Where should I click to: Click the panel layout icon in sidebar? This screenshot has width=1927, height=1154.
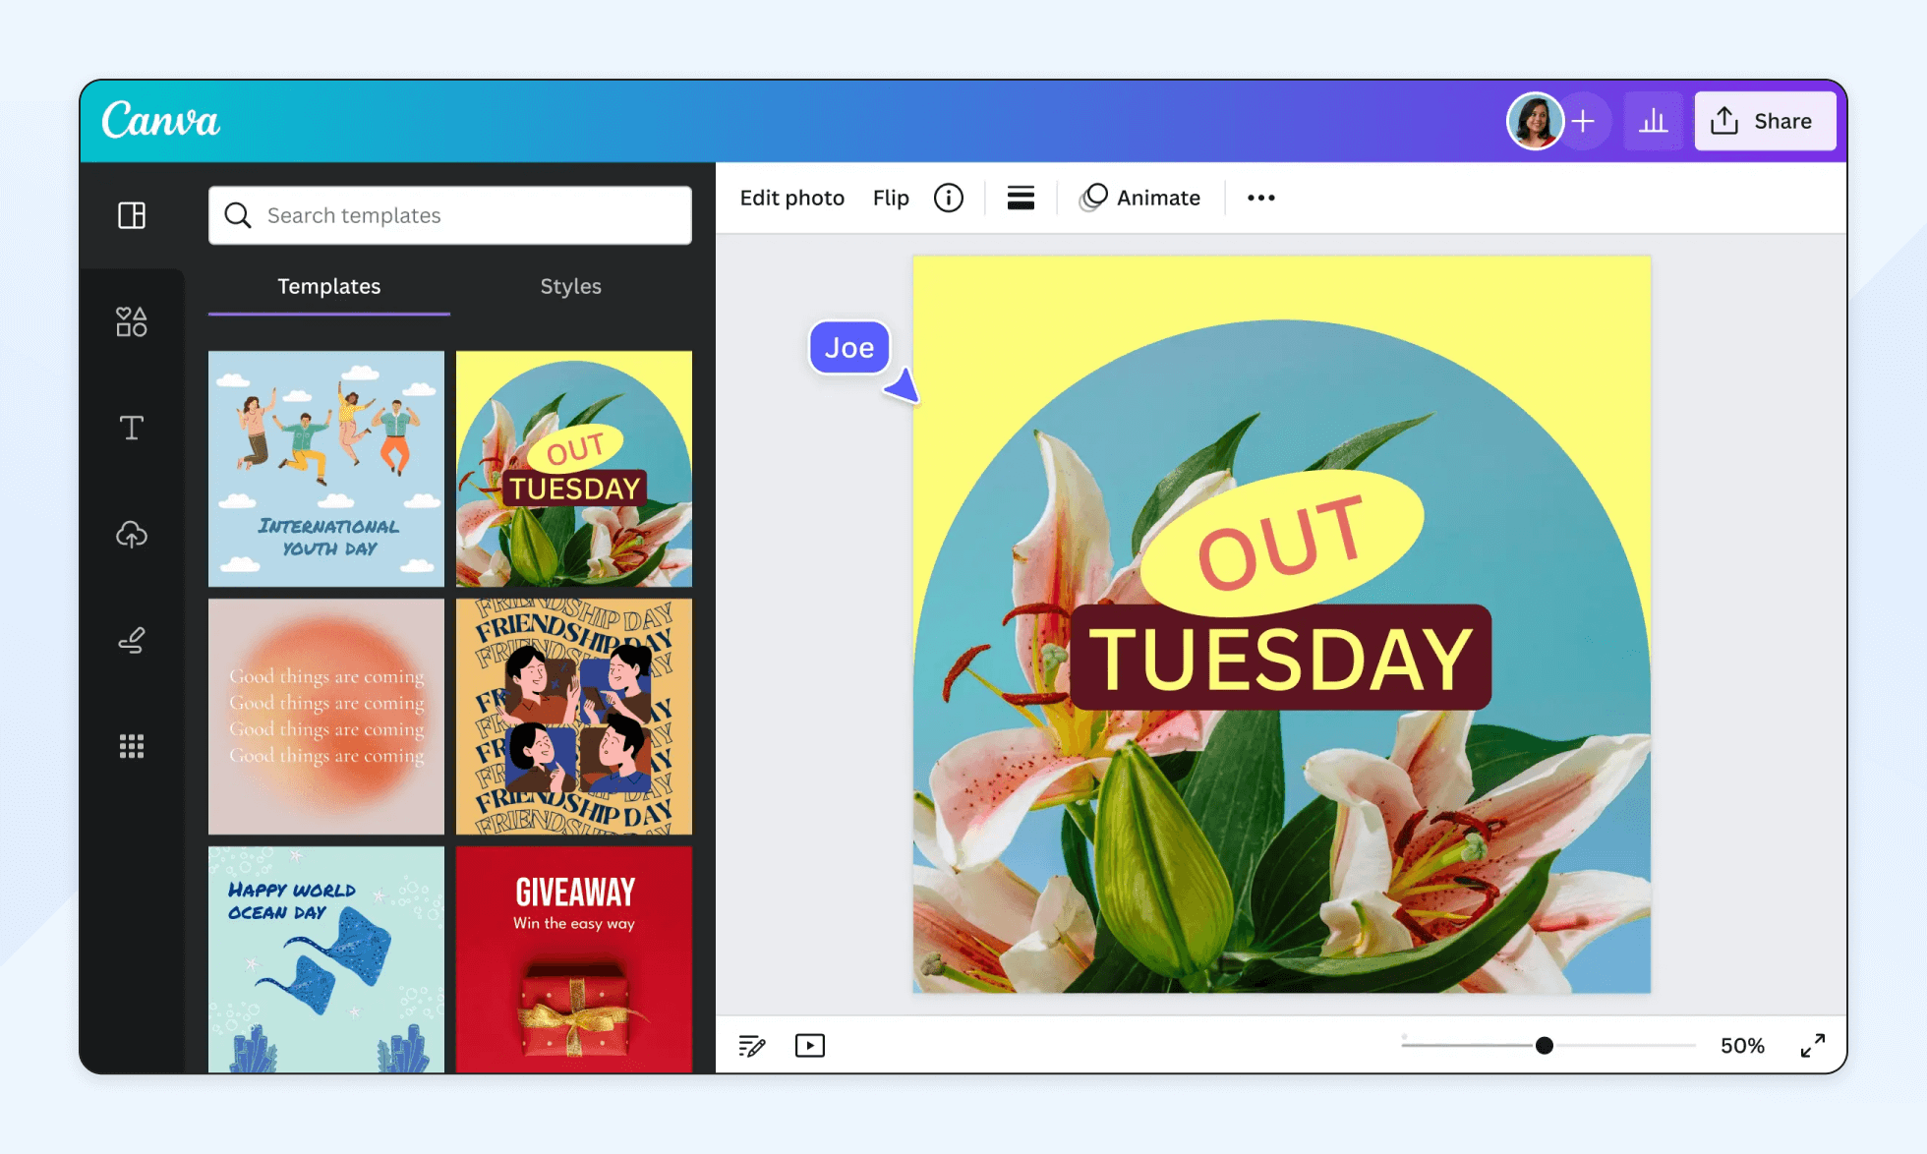click(x=134, y=213)
